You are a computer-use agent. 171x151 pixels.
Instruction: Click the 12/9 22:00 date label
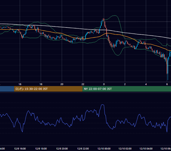point(83,148)
